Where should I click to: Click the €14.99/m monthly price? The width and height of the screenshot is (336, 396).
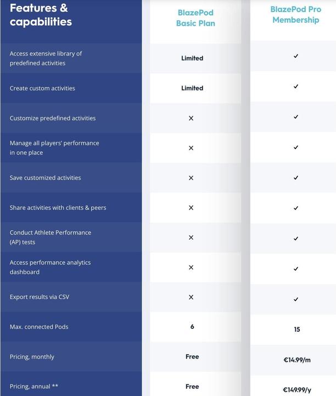(297, 360)
